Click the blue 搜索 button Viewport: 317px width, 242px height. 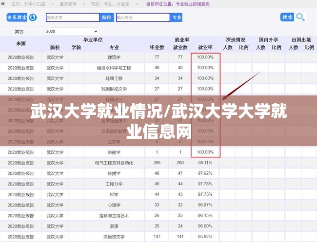(x=287, y=17)
